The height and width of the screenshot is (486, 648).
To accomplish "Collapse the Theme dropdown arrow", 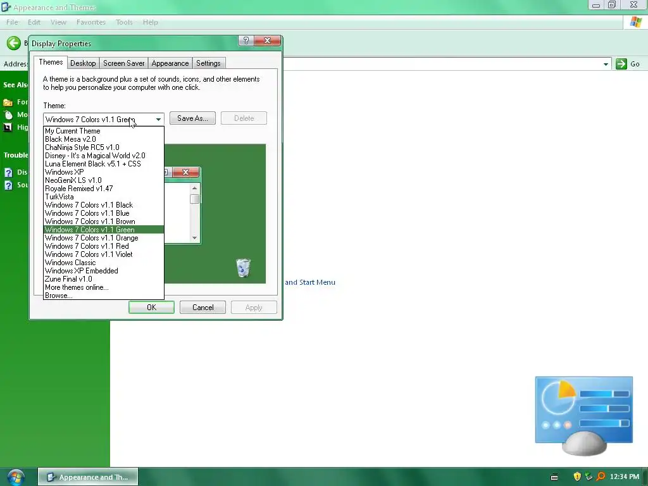I will (158, 120).
